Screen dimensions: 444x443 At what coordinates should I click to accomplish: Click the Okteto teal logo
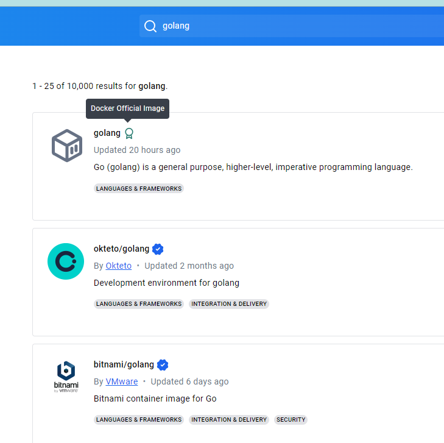66,261
